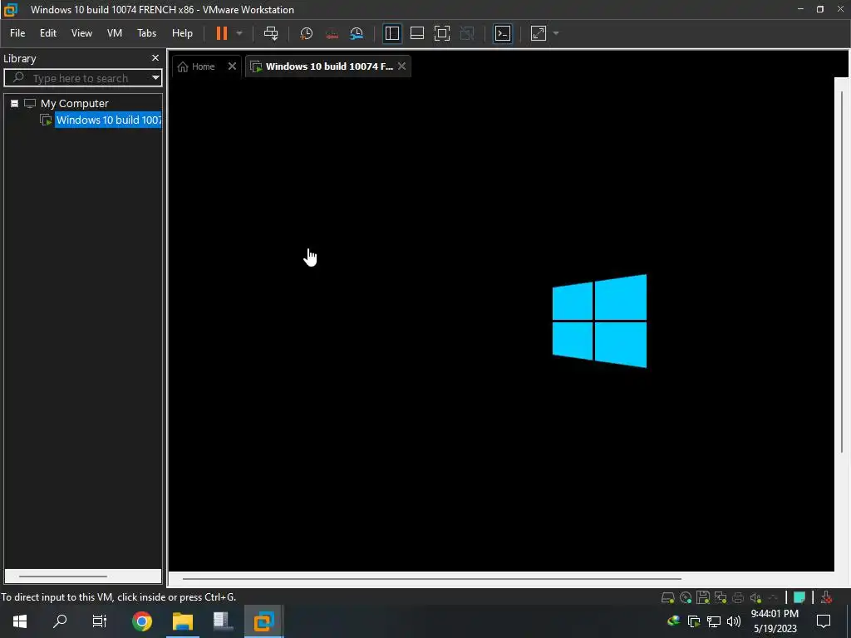This screenshot has width=851, height=638.
Task: Click the floppy drive status icon
Action: (x=703, y=598)
